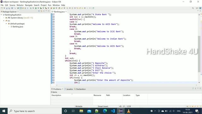This screenshot has width=202, height=114.
Task: Click the toolbar Search magnifier icon
Action: point(193,8)
